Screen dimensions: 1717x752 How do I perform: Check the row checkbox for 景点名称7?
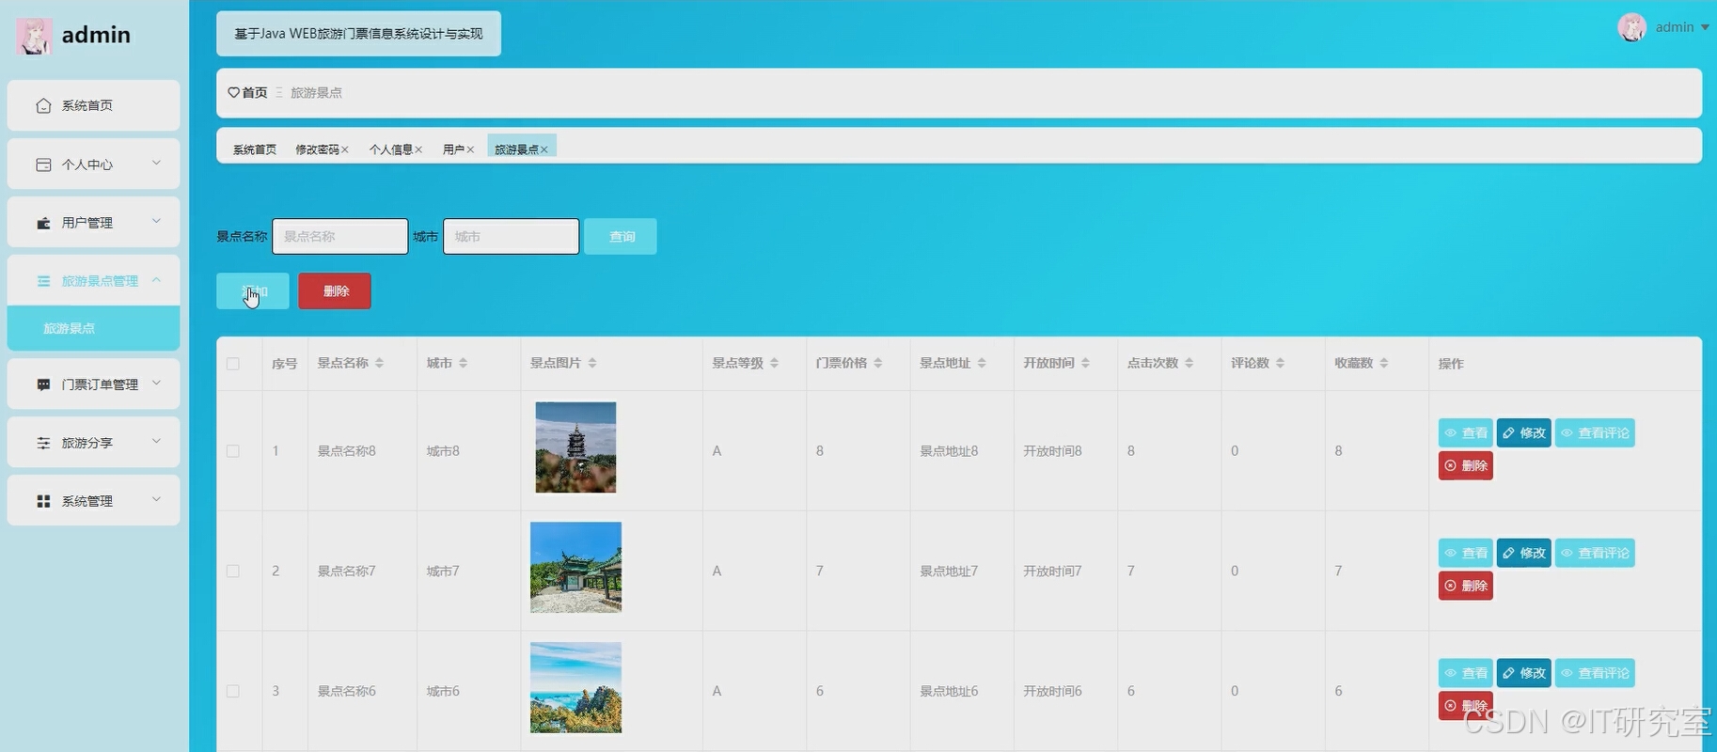pos(233,572)
